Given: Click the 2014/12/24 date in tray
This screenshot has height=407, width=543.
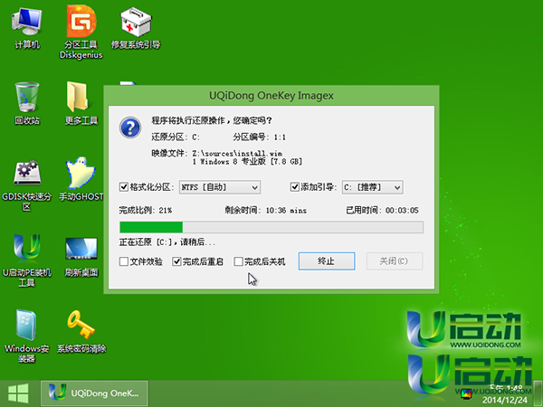Looking at the screenshot, I should point(505,401).
